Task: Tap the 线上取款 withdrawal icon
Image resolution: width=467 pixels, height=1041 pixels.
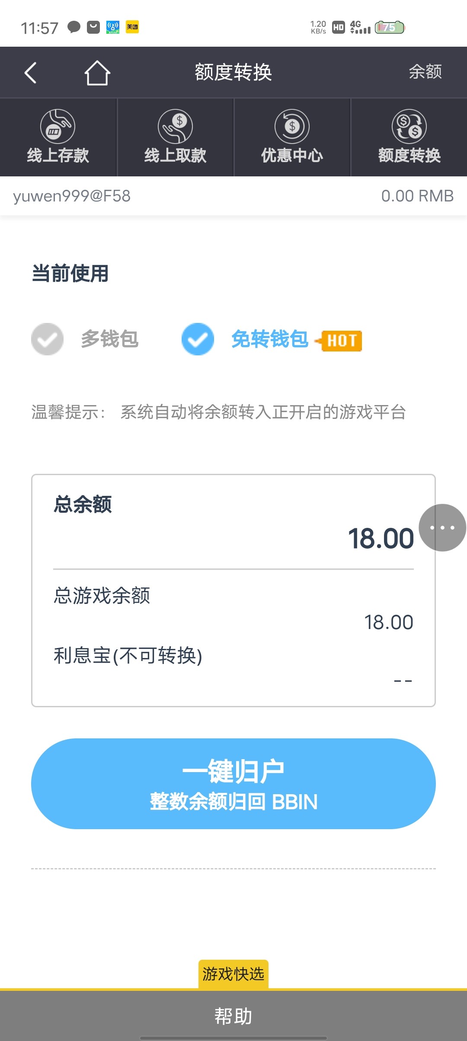Action: [175, 126]
